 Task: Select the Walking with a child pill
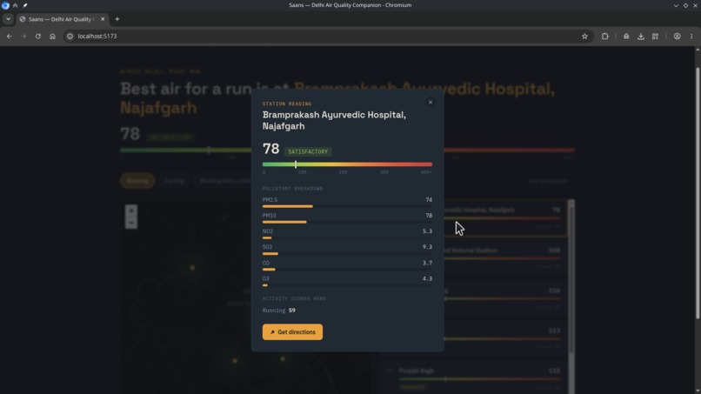click(225, 181)
